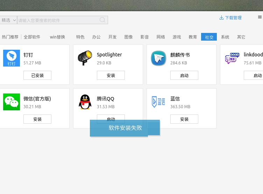Expand the 精选 dropdown selector
The image size is (263, 194).
coord(8,20)
